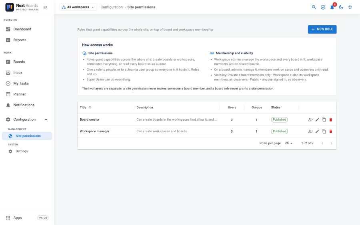Screen dimensions: 360x225
Task: Click the '1–2 of 2' pagination text
Action: [x=307, y=143]
